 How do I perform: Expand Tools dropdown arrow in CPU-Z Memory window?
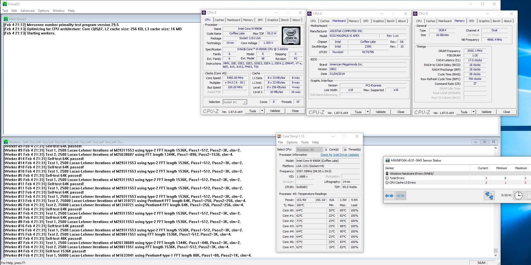click(x=473, y=112)
